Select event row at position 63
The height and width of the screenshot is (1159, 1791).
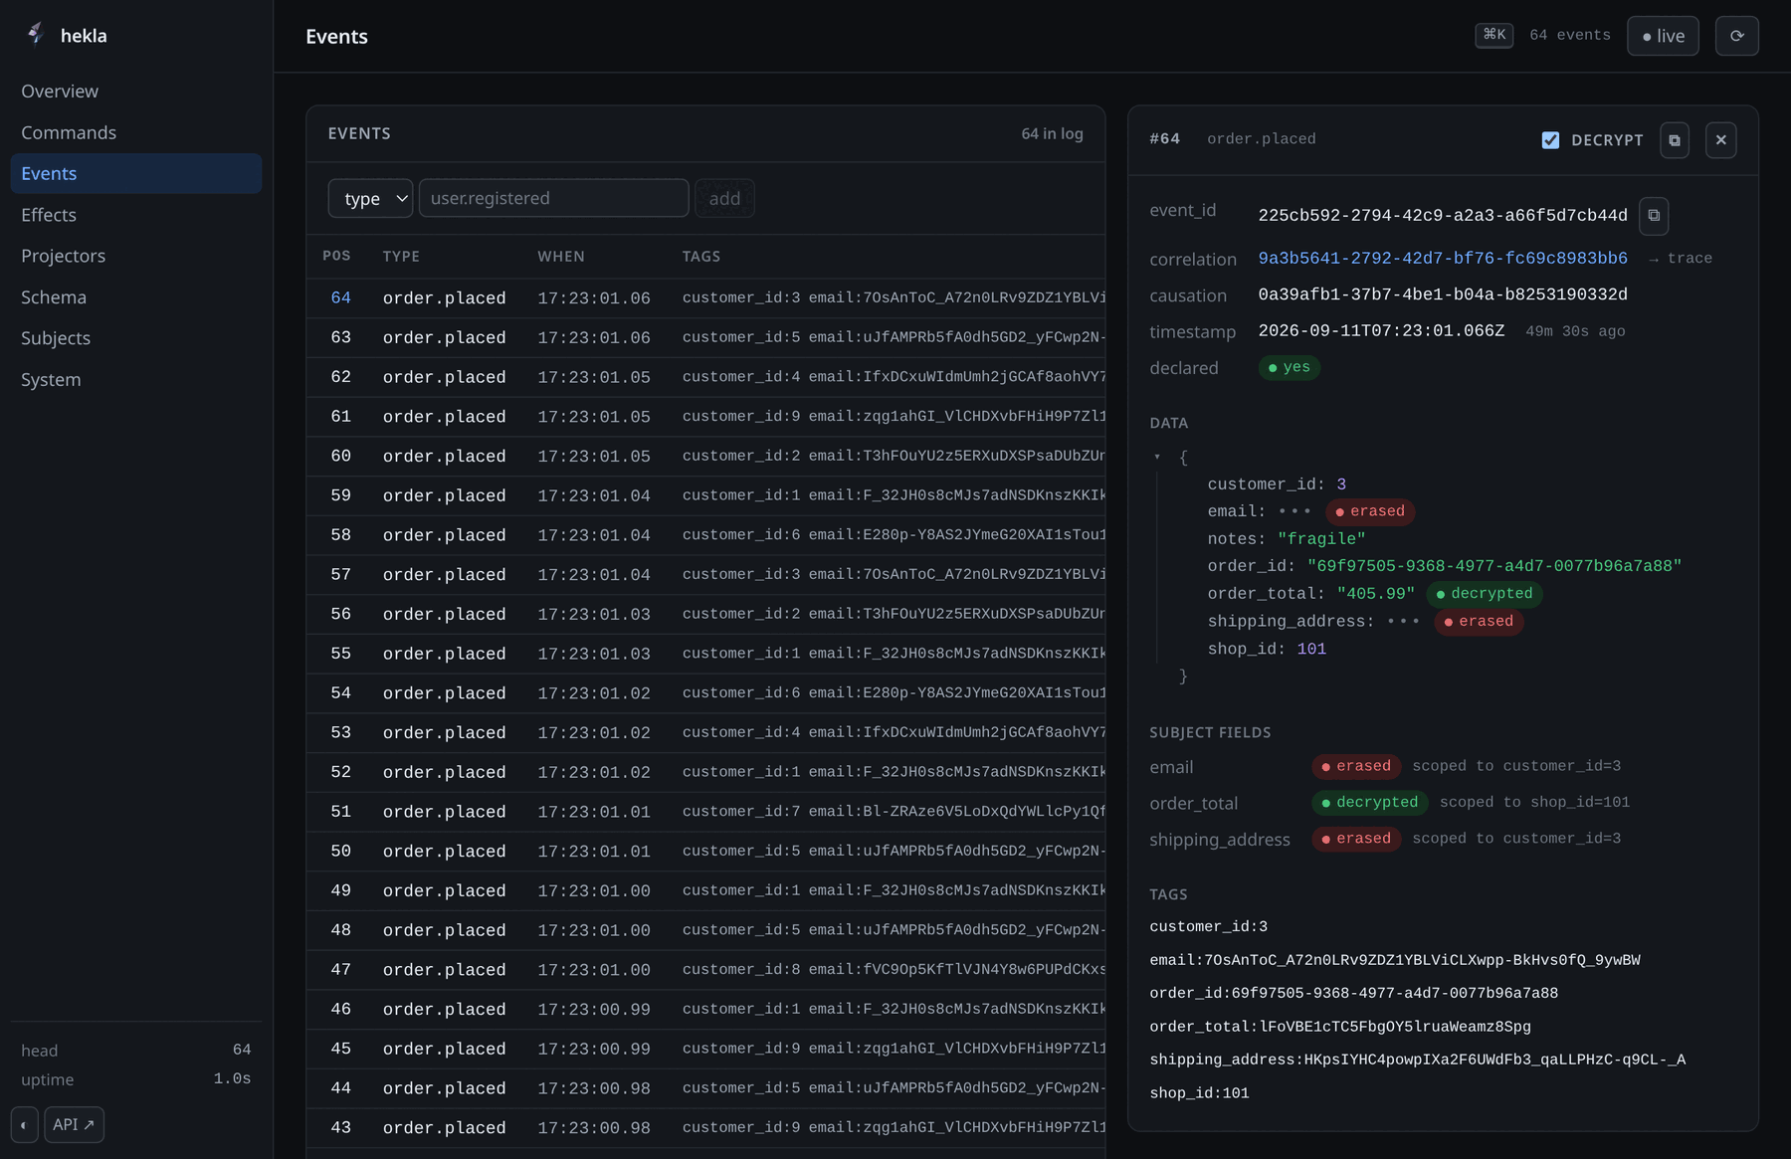coord(705,338)
